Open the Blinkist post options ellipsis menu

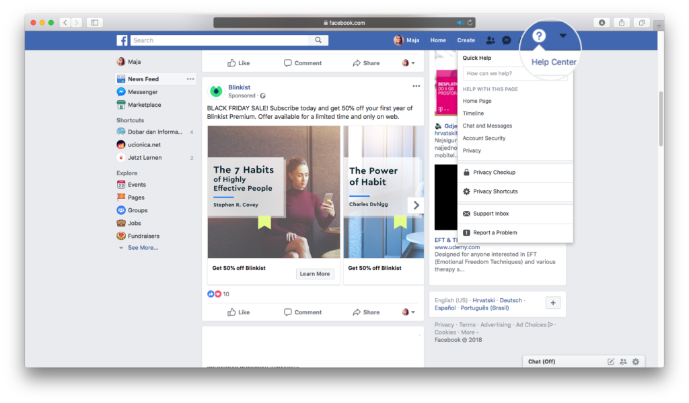(x=416, y=86)
